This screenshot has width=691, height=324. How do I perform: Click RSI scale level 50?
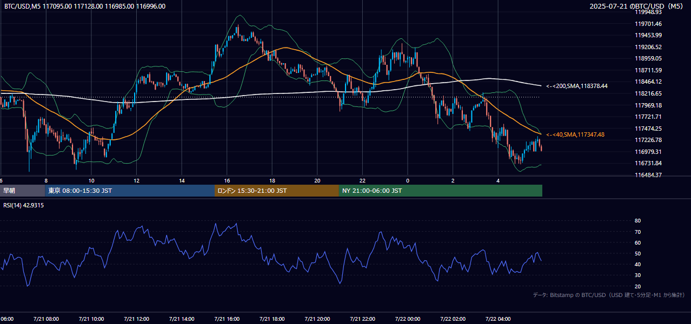pos(637,253)
